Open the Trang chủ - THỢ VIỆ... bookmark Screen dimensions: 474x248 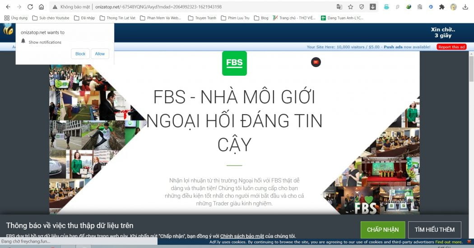(294, 18)
